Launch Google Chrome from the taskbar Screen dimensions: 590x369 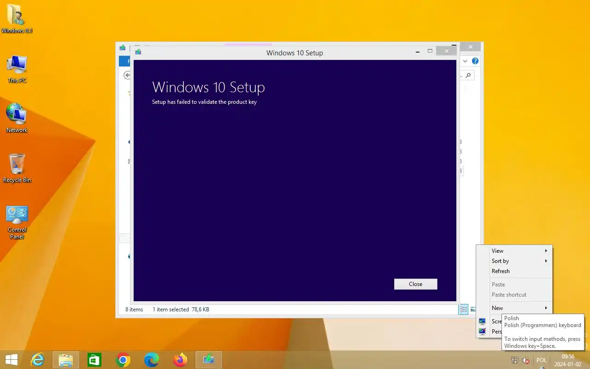click(x=123, y=360)
